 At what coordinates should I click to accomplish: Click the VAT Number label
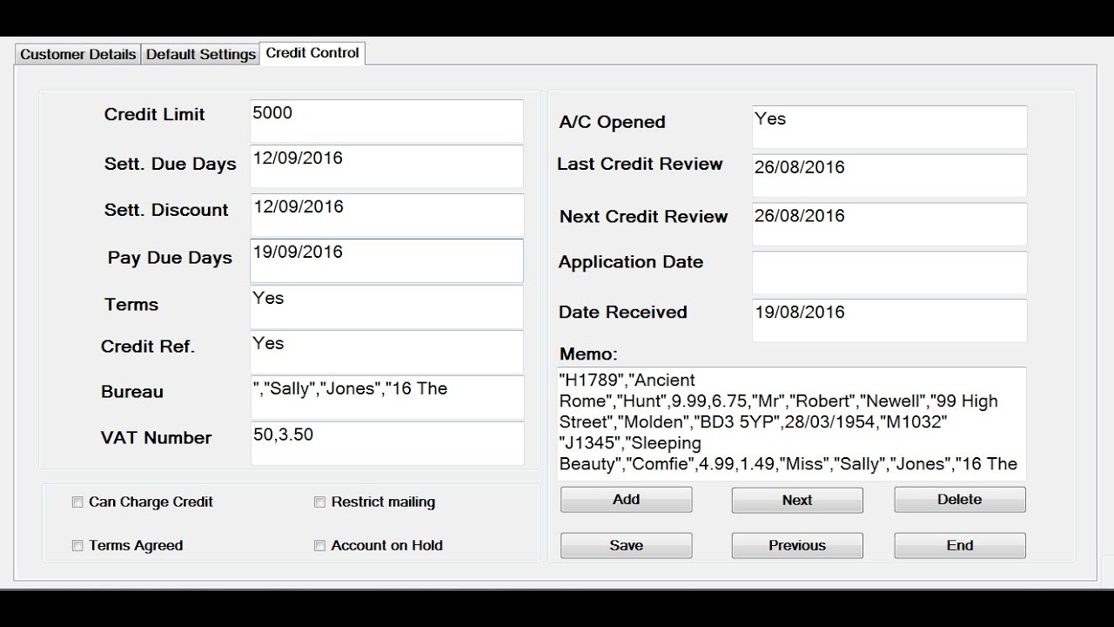(157, 438)
